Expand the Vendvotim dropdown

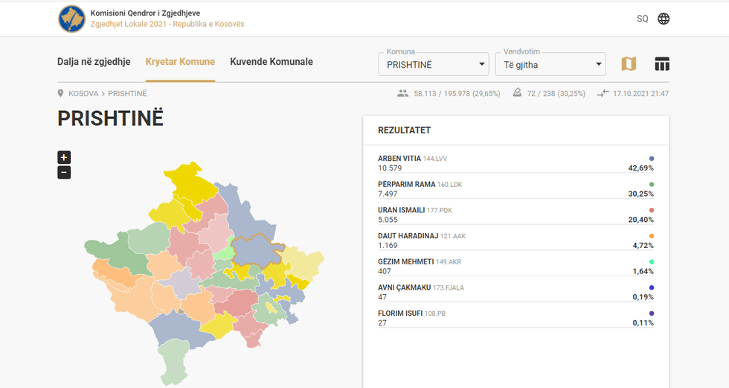click(x=550, y=64)
